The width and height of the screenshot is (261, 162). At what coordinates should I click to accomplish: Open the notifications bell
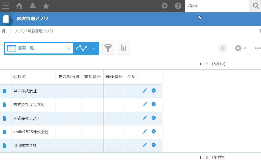pos(32,6)
